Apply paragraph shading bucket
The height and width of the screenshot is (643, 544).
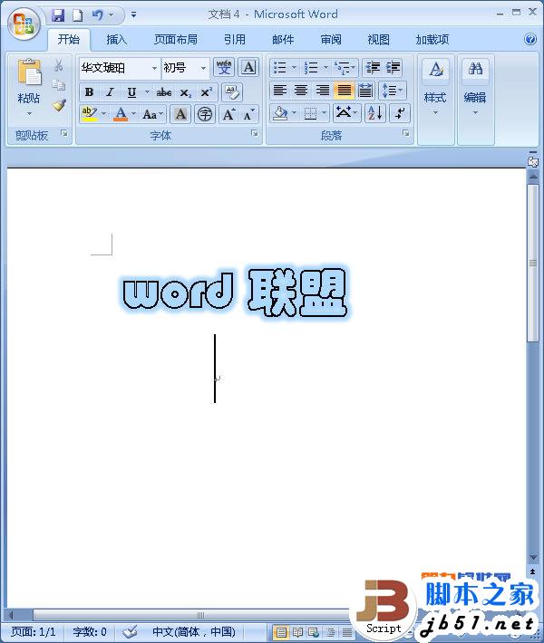280,113
